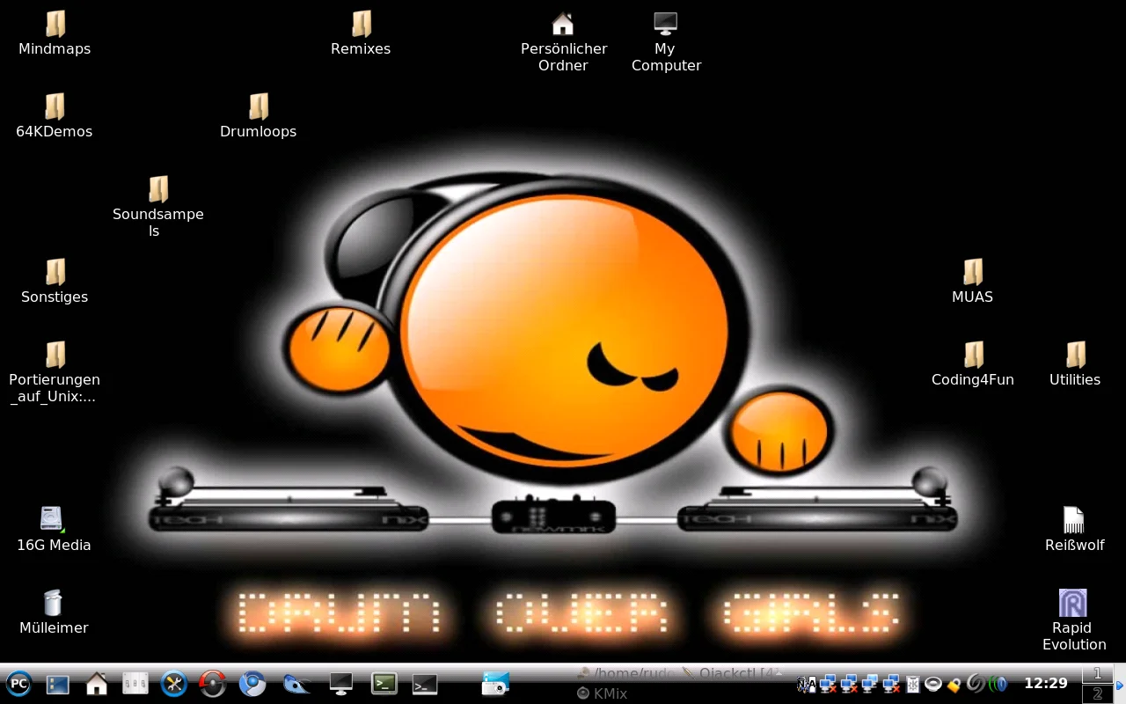Click the white oval disk tray icon
Image resolution: width=1126 pixels, height=704 pixels.
point(933,684)
